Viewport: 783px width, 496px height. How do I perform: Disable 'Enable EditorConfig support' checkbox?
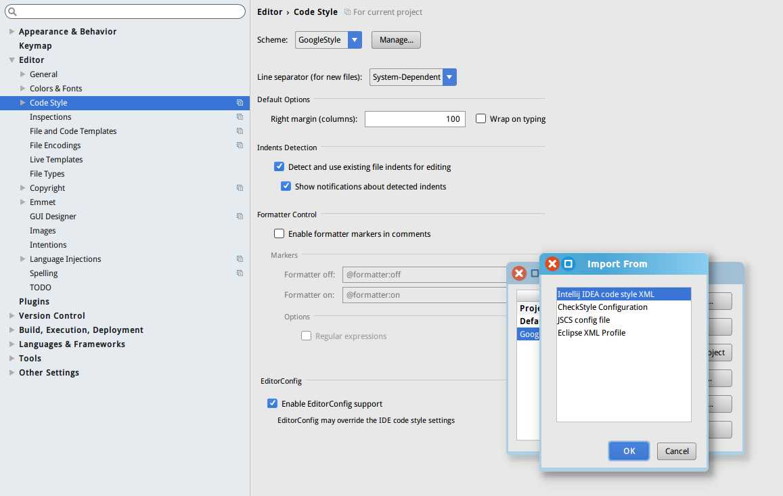pos(272,403)
